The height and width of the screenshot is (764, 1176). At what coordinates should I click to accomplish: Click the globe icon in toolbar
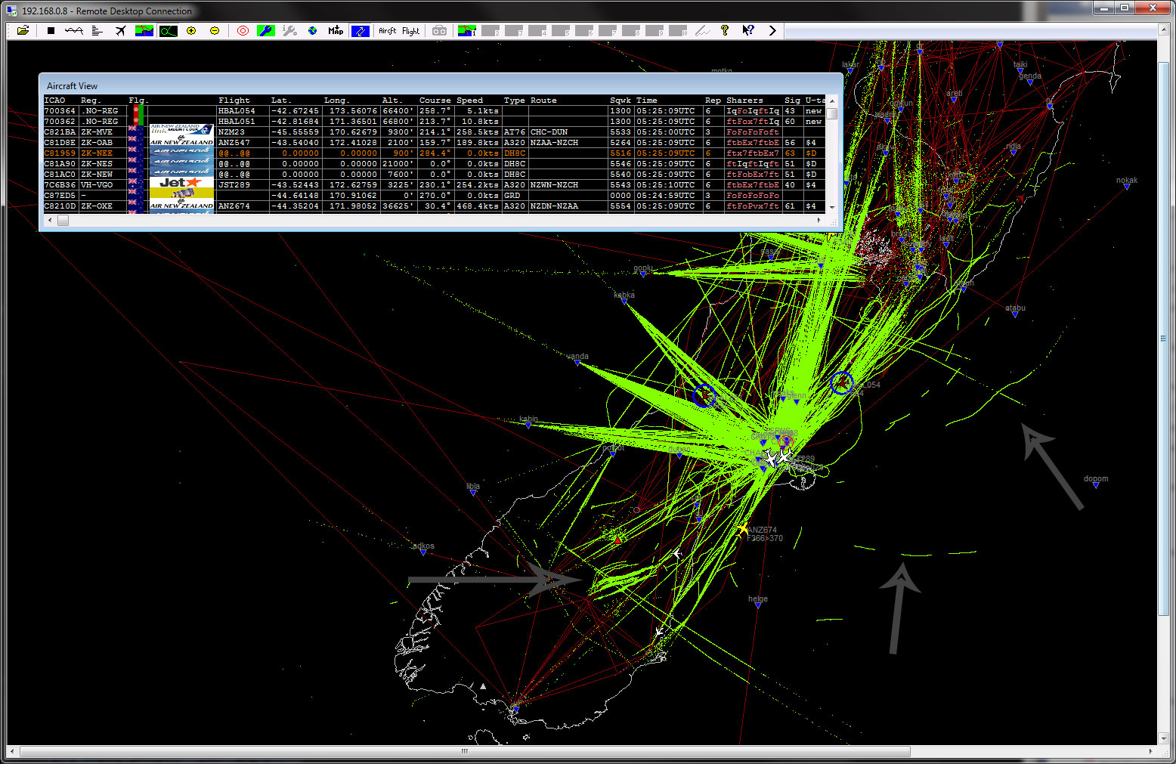312,30
